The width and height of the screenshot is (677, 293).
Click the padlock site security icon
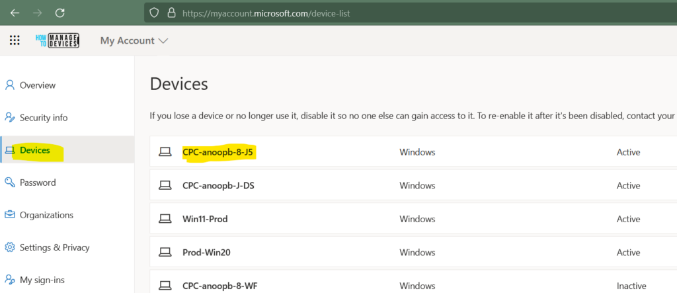(x=172, y=13)
